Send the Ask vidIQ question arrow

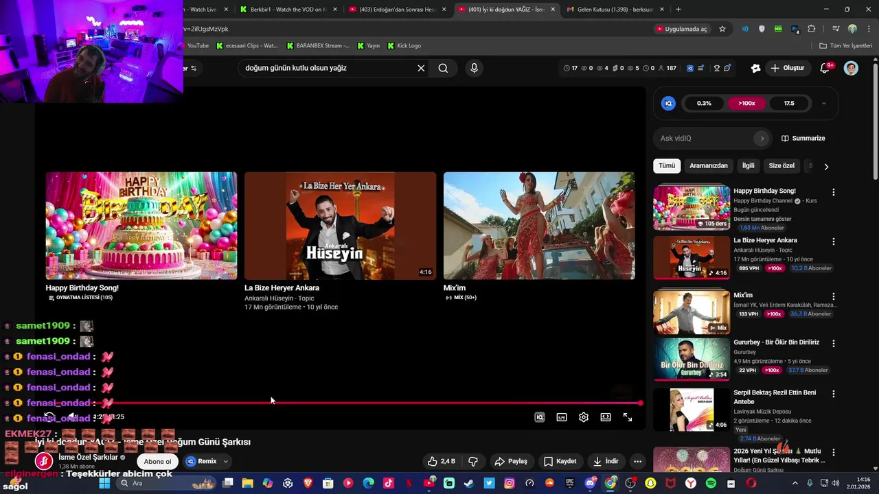point(762,139)
